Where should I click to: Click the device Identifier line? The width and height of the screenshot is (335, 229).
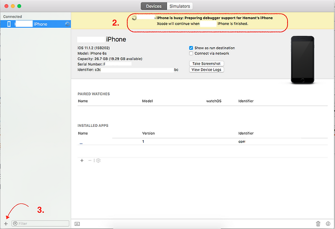coord(128,70)
